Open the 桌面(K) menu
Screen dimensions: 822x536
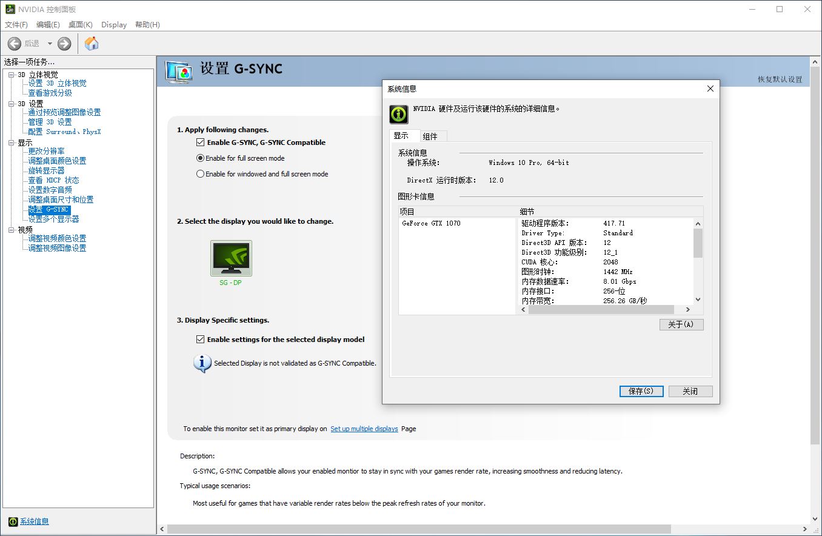tap(80, 25)
